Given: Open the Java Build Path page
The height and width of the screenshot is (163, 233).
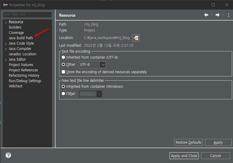Looking at the screenshot, I should [21, 38].
